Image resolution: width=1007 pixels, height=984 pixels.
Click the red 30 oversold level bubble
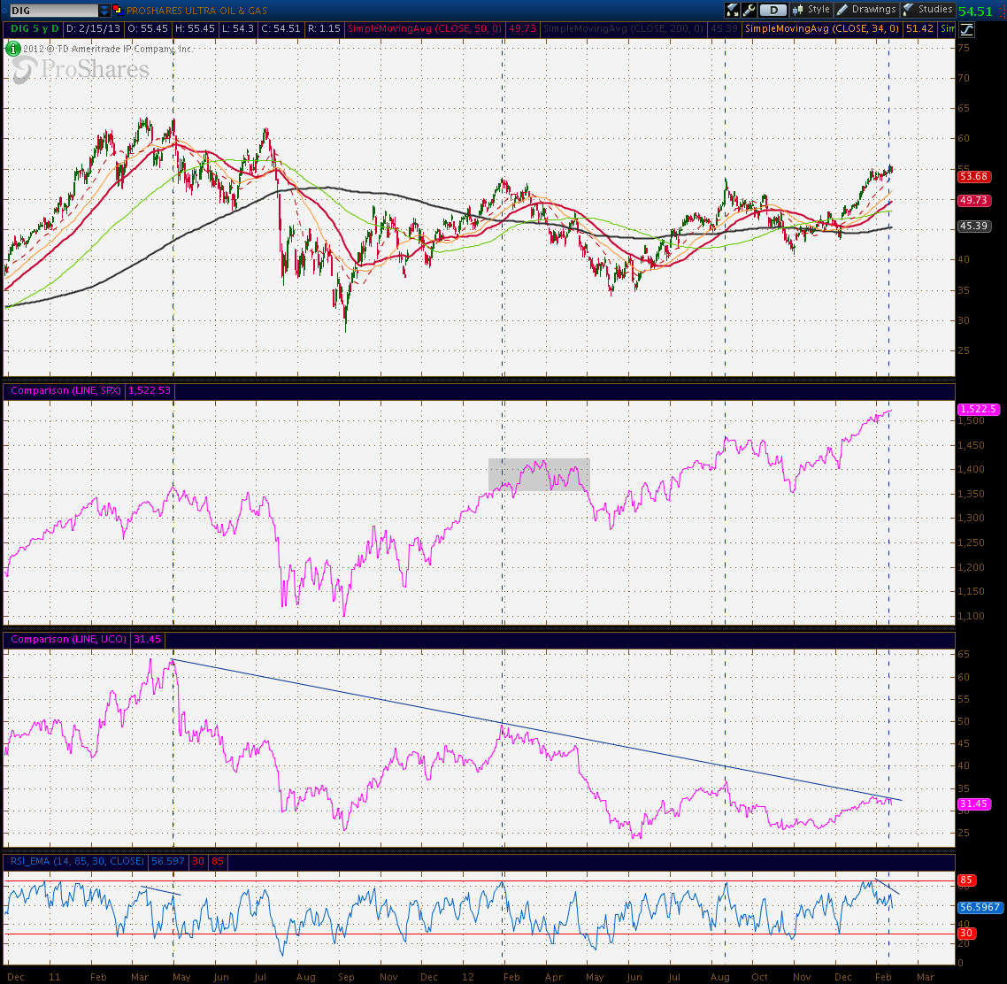(966, 934)
